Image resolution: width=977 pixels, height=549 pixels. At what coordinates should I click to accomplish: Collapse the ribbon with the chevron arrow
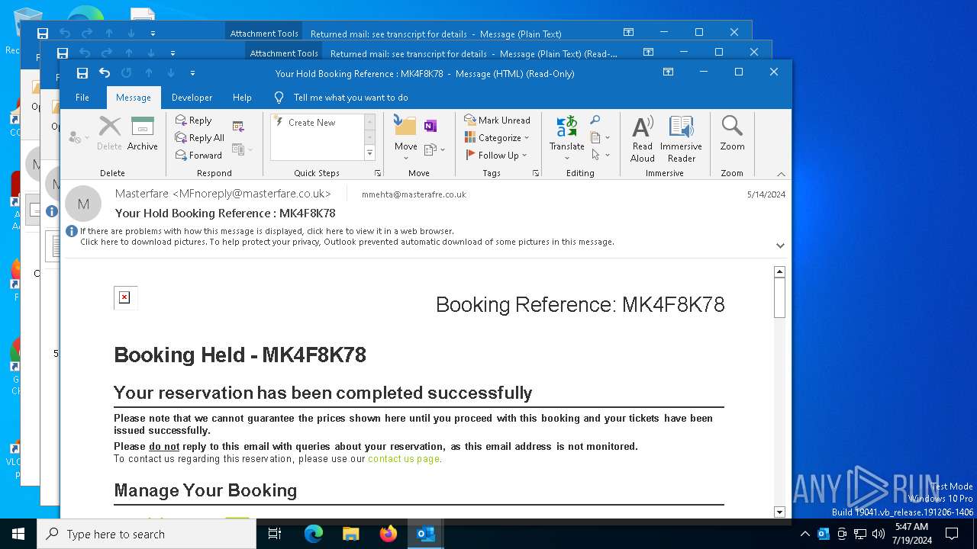coord(780,174)
